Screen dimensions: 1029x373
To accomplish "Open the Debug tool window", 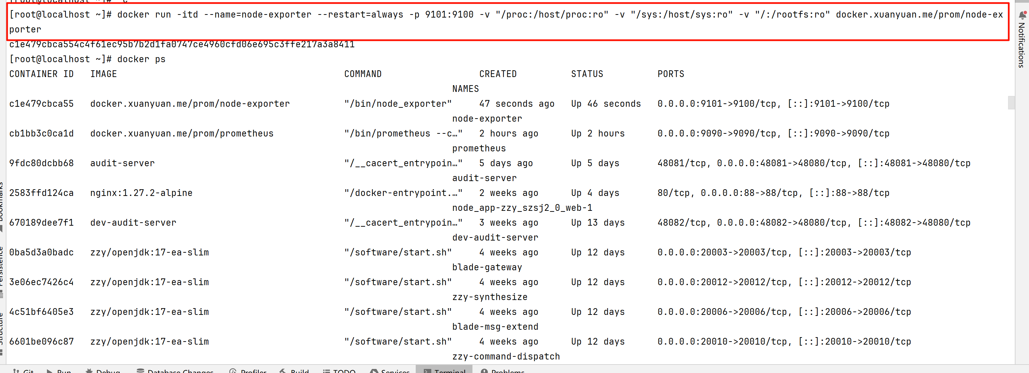I will point(103,371).
